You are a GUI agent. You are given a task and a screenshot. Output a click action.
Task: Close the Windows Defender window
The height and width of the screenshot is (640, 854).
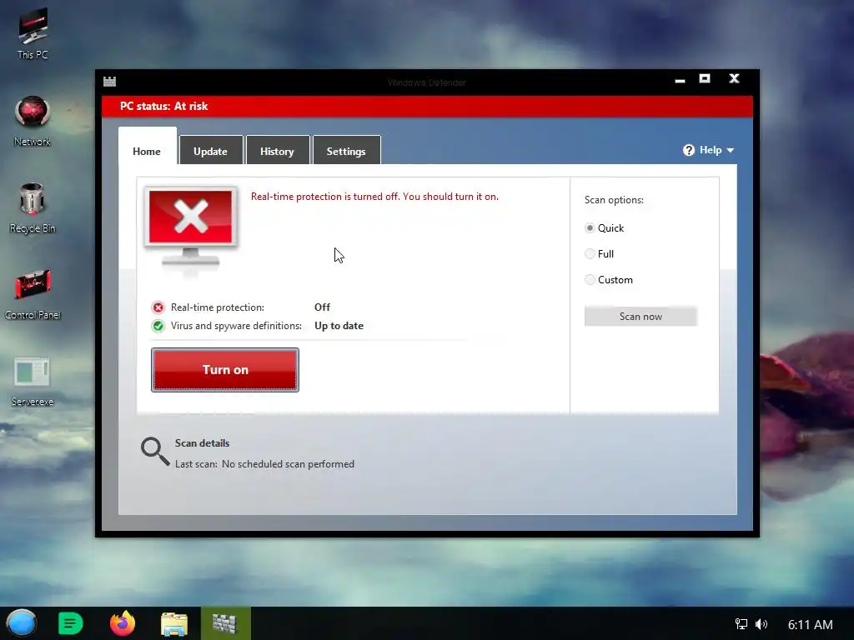pyautogui.click(x=734, y=79)
